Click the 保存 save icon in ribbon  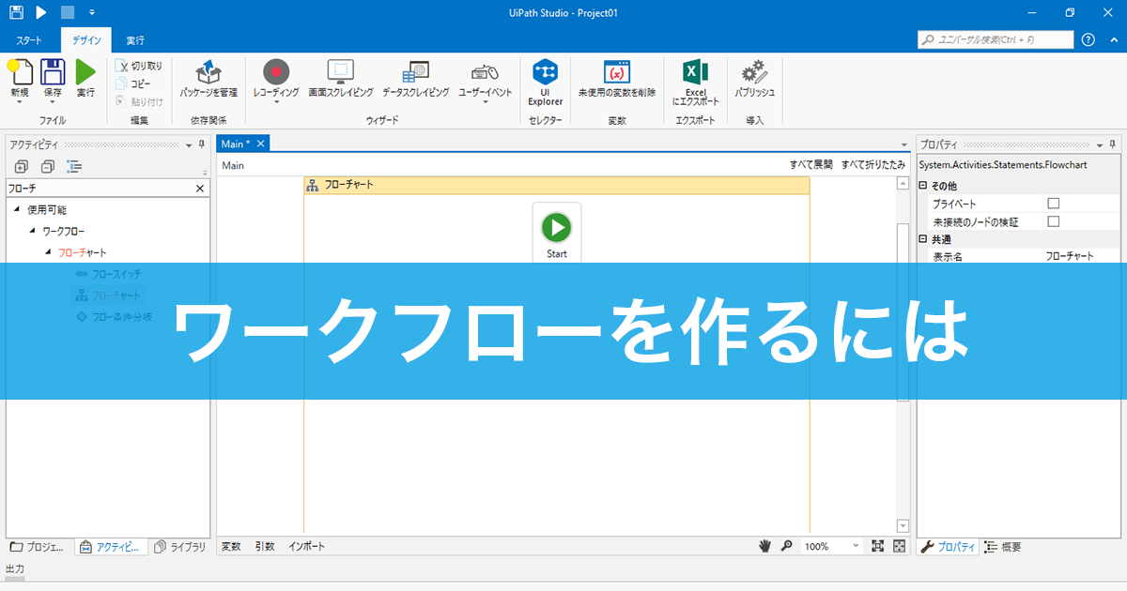(53, 71)
